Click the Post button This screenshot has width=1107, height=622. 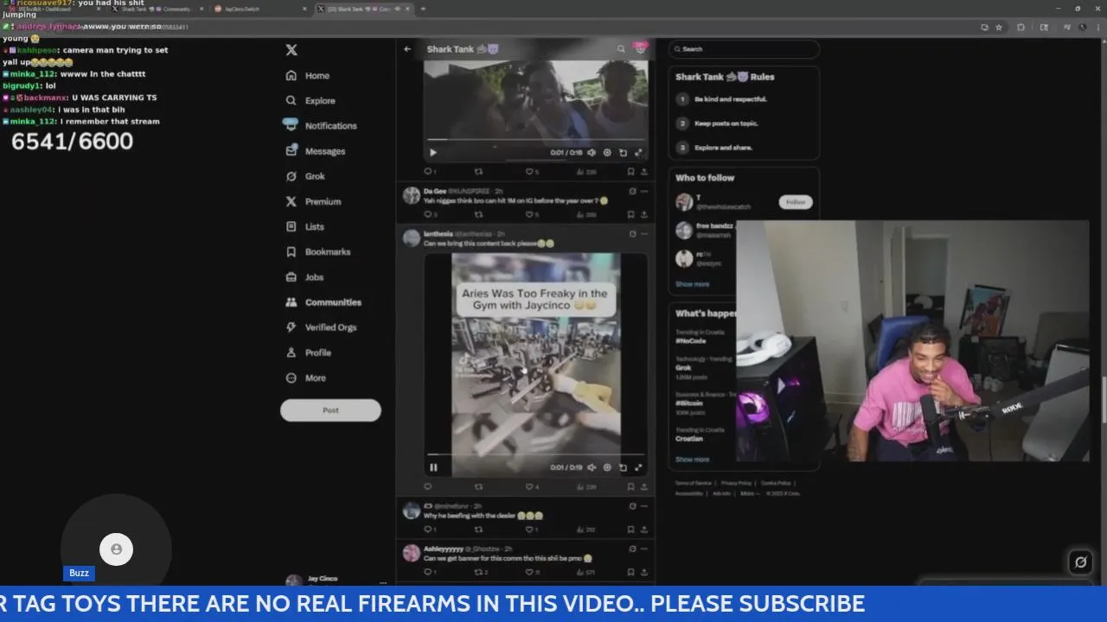[330, 410]
